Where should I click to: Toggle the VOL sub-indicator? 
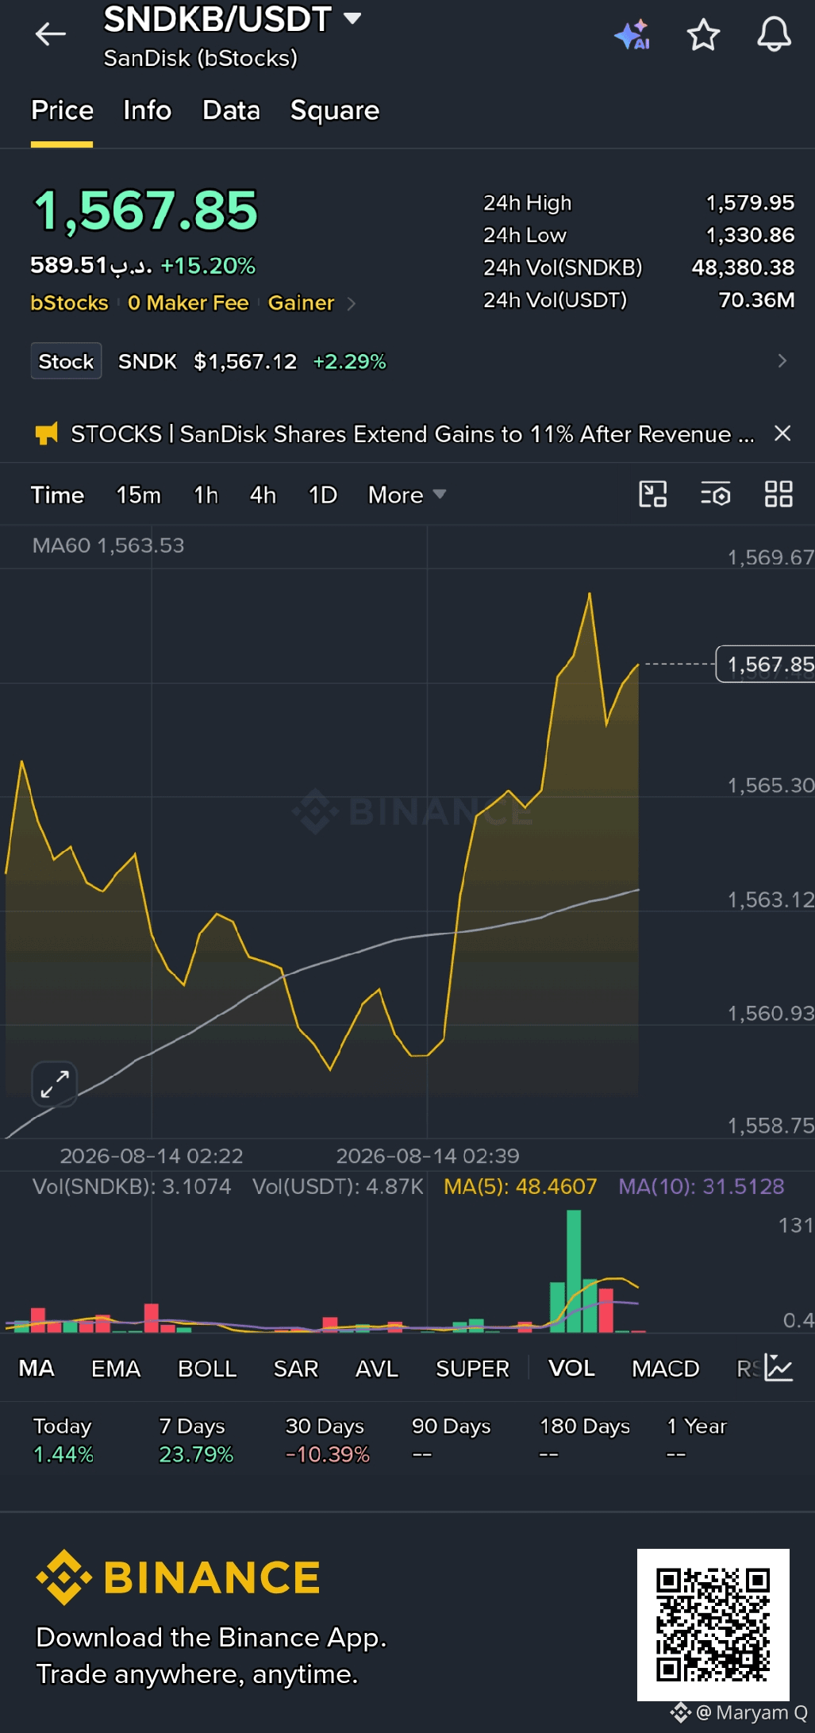click(571, 1368)
